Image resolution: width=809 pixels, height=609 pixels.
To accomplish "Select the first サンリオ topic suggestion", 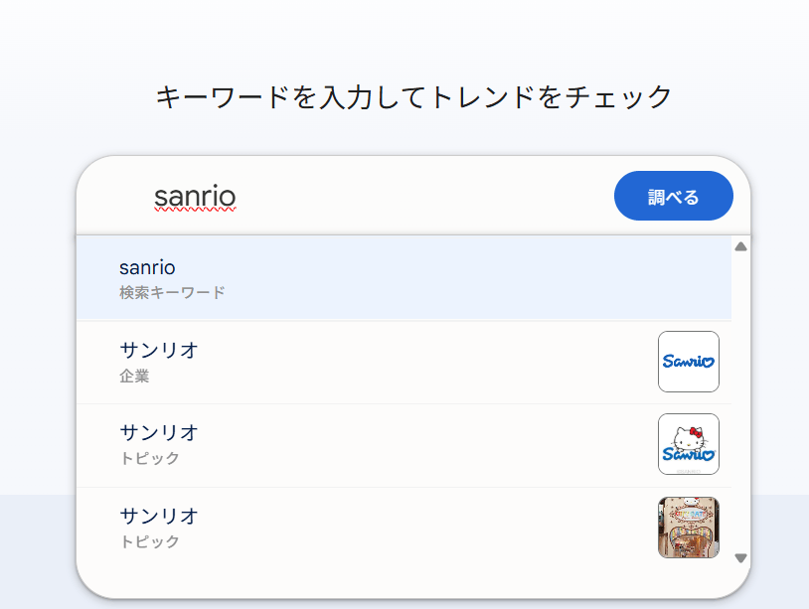I will [398, 444].
